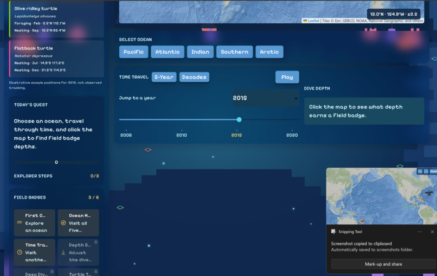Select the Pacific ocean button
Screen dimensions: 437x276
pyautogui.click(x=133, y=52)
